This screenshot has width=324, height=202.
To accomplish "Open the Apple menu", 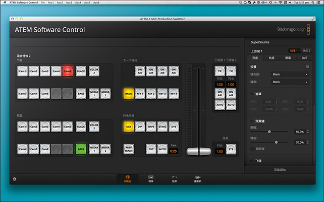I will [x=5, y=3].
